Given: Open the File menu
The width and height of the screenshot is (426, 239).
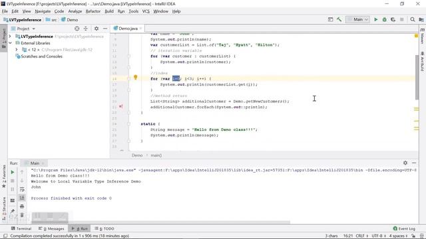Looking at the screenshot, I should (5, 11).
